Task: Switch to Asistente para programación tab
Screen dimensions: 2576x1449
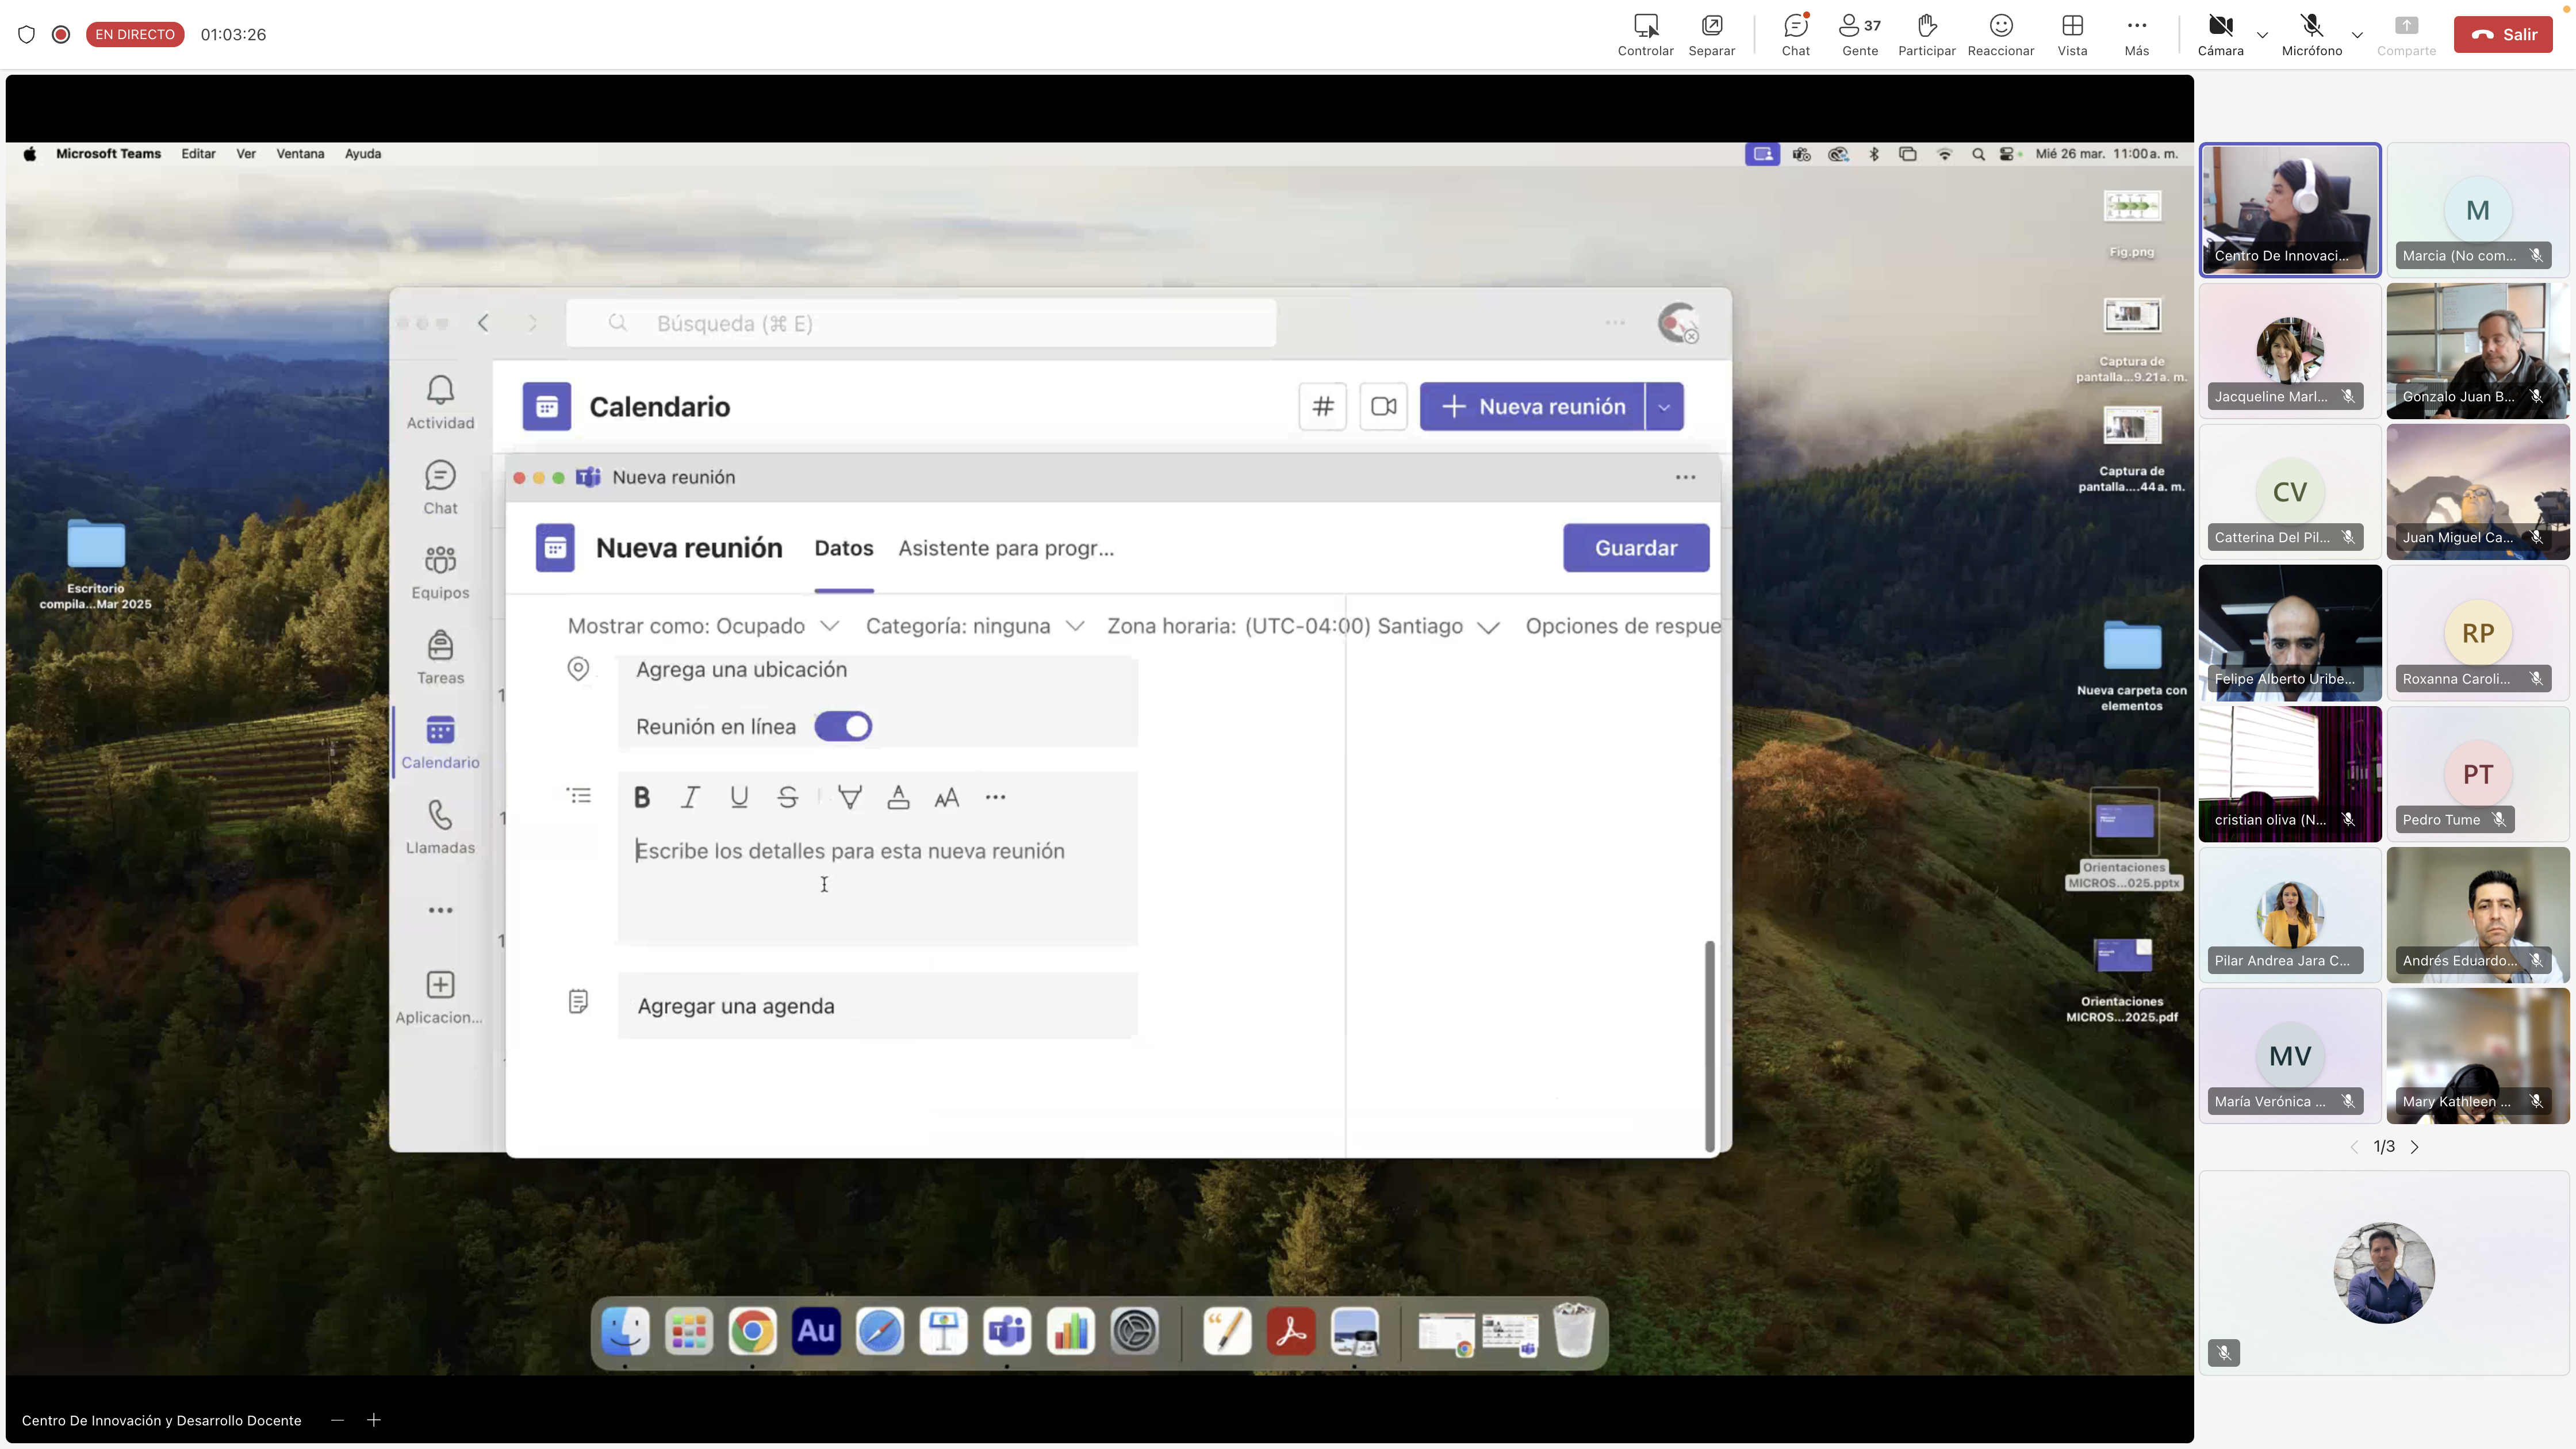Action: tap(1005, 548)
